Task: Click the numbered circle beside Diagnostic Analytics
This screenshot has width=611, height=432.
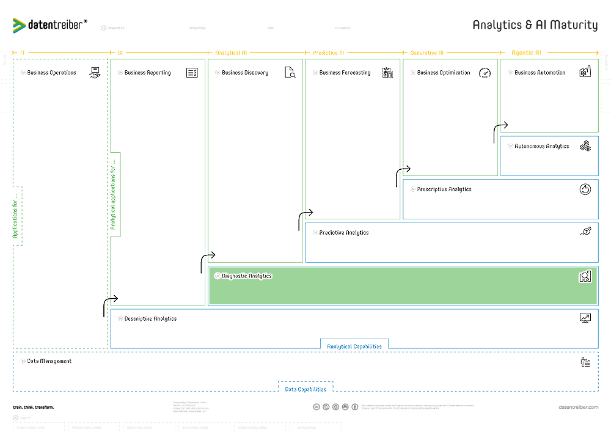Action: [218, 276]
